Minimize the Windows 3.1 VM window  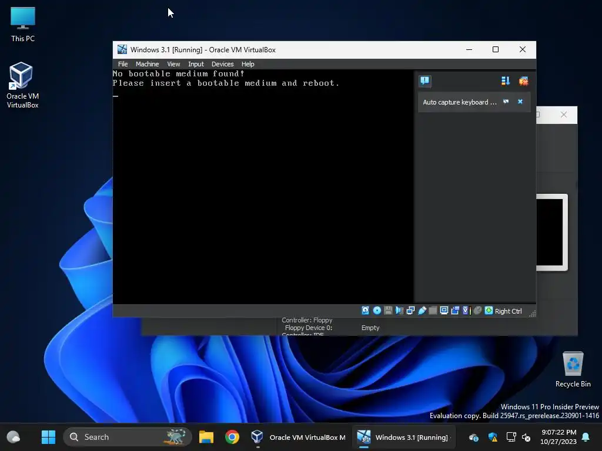pos(469,49)
